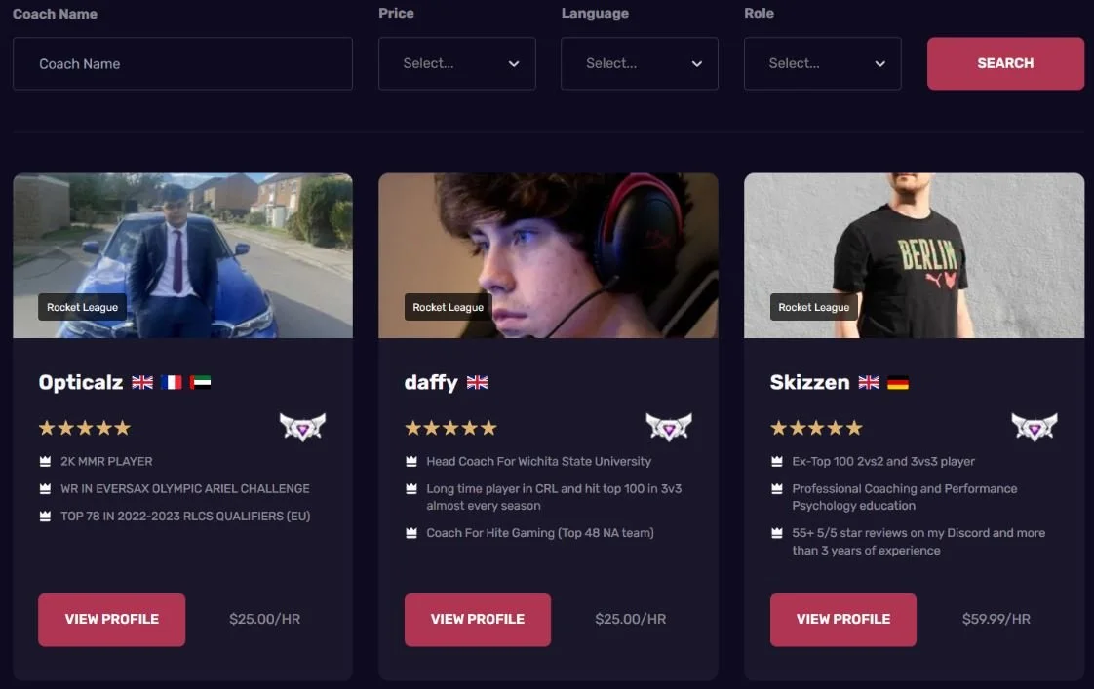Click the Coach Name input field

[x=182, y=63]
